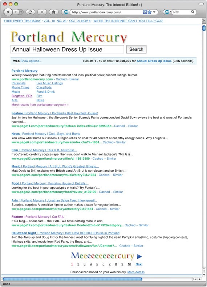The height and width of the screenshot is (287, 207).
Task: Click the 'OCT 29-NOV 4' link
Action: coord(80,21)
